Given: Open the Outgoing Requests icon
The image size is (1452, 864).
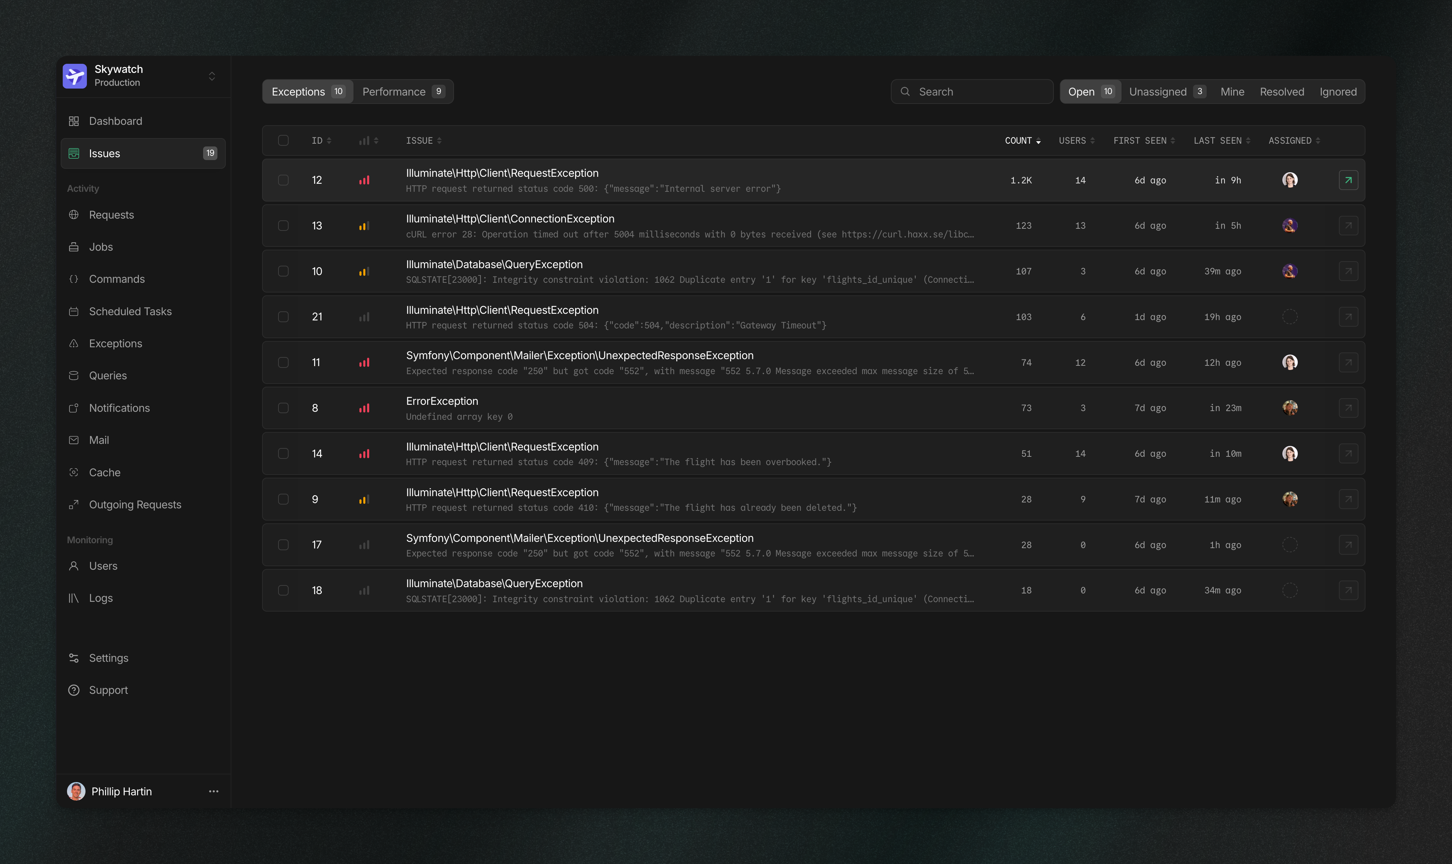Looking at the screenshot, I should (73, 505).
